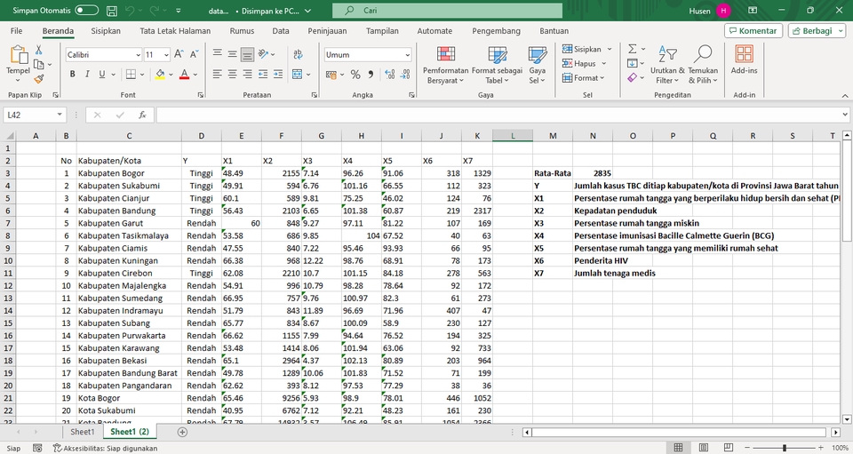853x454 pixels.
Task: Click the Tempel paste icon
Action: (18, 54)
